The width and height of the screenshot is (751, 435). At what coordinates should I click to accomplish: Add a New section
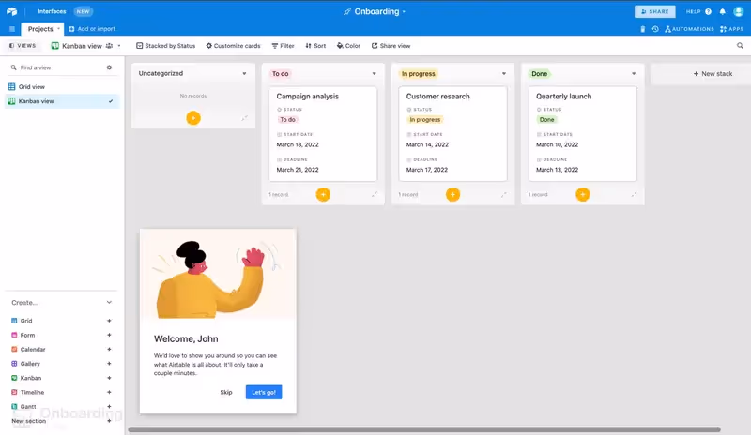109,421
